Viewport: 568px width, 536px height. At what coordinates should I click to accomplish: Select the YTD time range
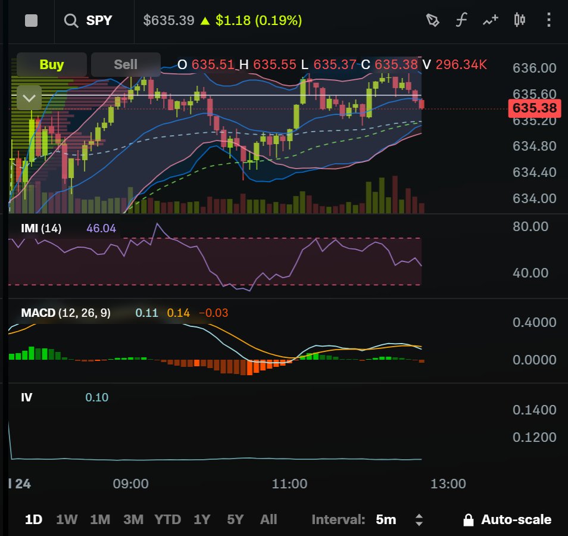point(167,519)
